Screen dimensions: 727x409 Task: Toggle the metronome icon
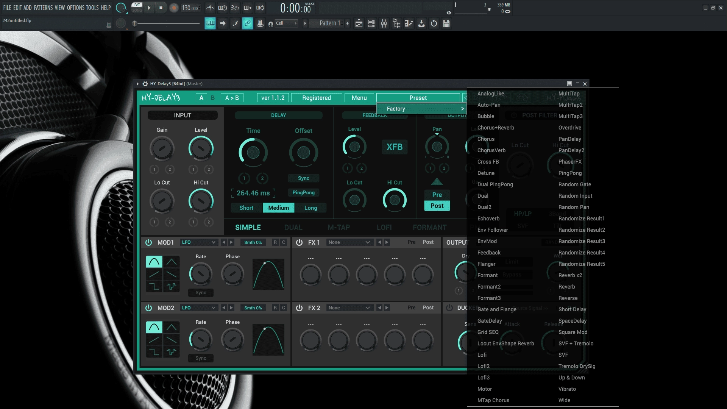pos(210,8)
